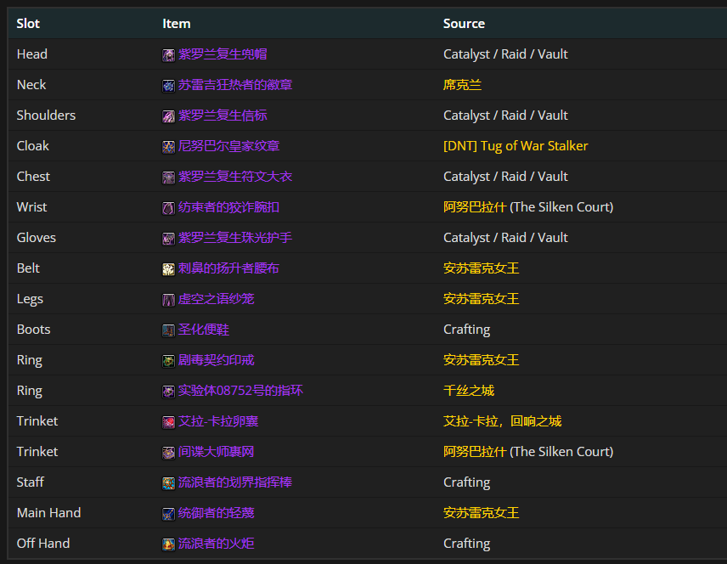Image resolution: width=727 pixels, height=564 pixels.
Task: Click the Cloak row item icon
Action: pyautogui.click(x=169, y=146)
